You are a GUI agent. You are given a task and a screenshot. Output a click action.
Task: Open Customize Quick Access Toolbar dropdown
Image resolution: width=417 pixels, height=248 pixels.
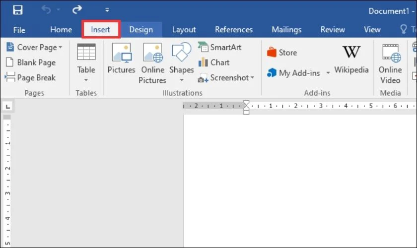click(107, 10)
